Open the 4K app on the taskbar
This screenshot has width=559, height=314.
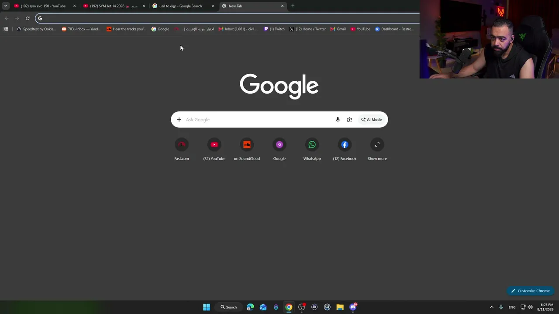click(314, 307)
